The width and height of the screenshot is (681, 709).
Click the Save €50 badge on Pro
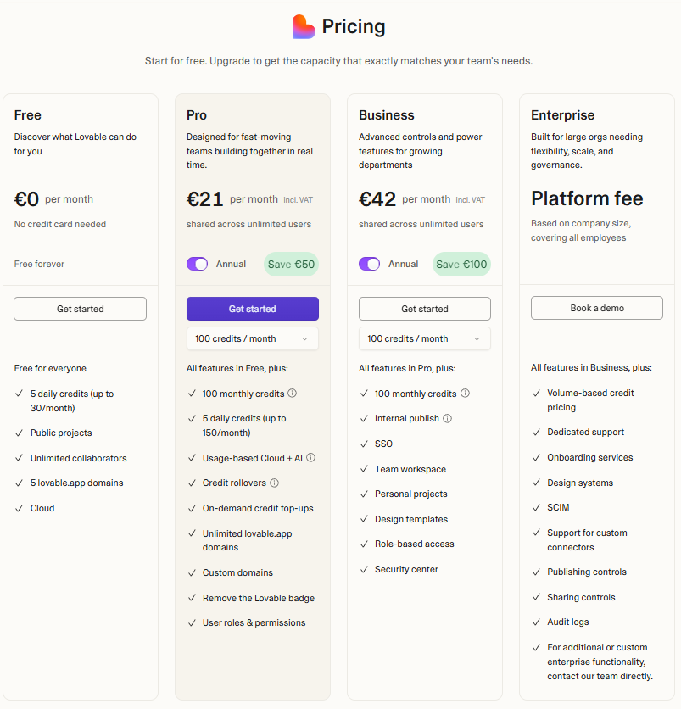pos(291,264)
